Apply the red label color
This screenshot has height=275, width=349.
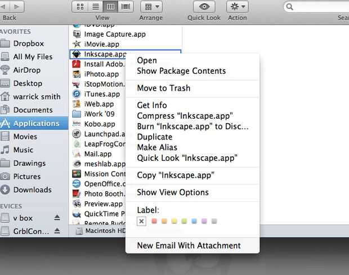pyautogui.click(x=154, y=221)
